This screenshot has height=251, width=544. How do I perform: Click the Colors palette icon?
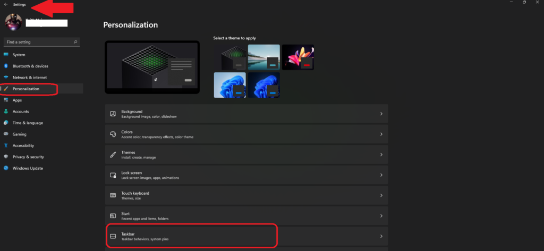pyautogui.click(x=113, y=134)
